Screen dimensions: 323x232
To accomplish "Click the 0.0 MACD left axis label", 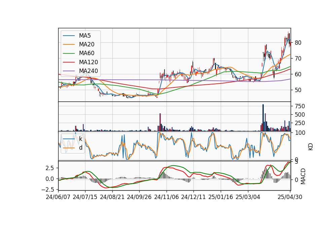I will pos(50,179).
